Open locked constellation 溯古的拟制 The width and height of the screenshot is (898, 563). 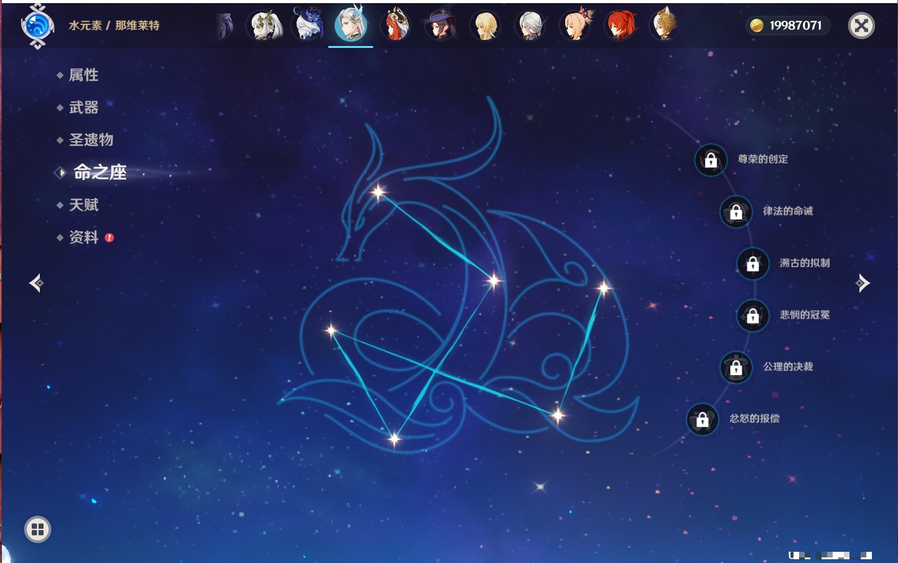point(753,264)
